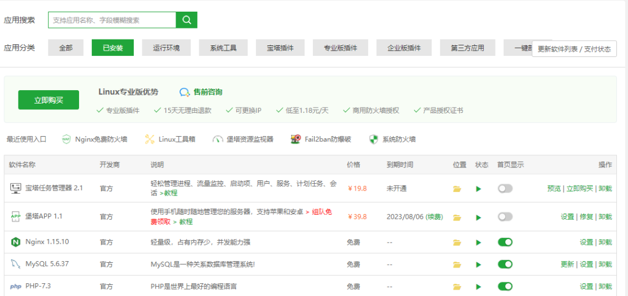This screenshot has height=296, width=628.
Task: Switch to 专业版插件 category tab
Action: click(340, 48)
